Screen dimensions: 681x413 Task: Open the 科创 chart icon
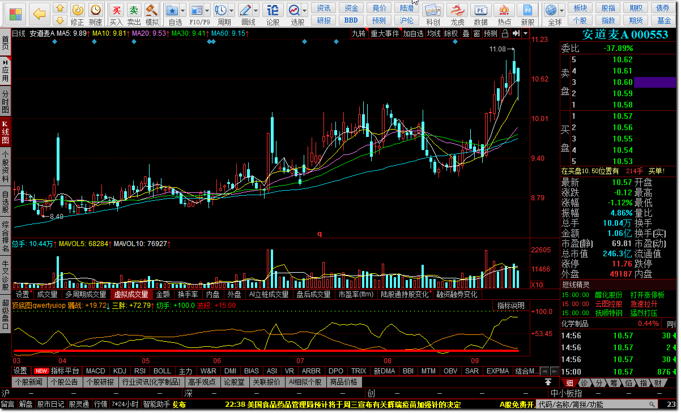tap(433, 10)
